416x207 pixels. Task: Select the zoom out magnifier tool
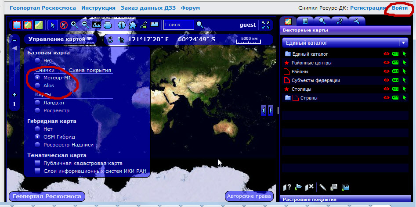coord(85,25)
